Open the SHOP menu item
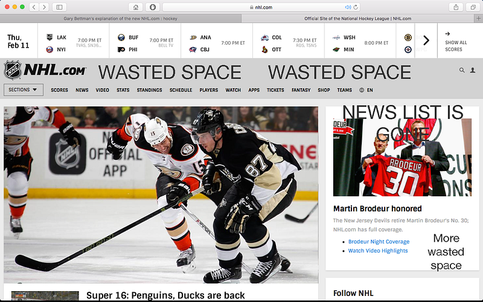 click(324, 90)
